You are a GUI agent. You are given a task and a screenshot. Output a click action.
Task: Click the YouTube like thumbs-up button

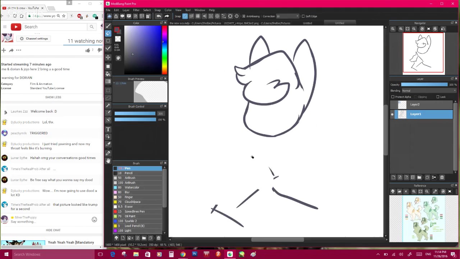pos(88,50)
